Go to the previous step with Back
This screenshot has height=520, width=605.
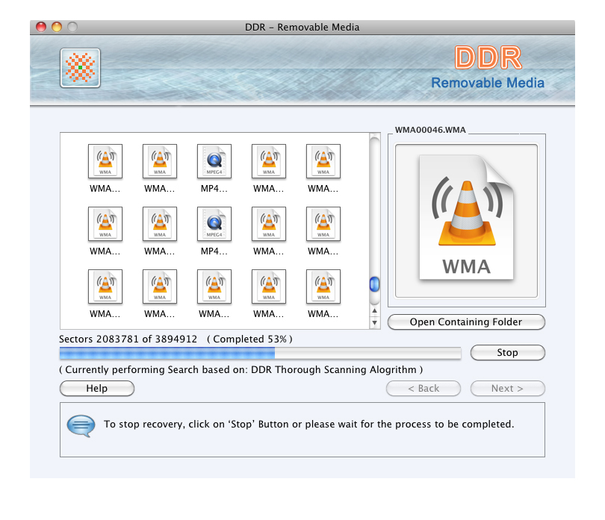click(x=423, y=388)
